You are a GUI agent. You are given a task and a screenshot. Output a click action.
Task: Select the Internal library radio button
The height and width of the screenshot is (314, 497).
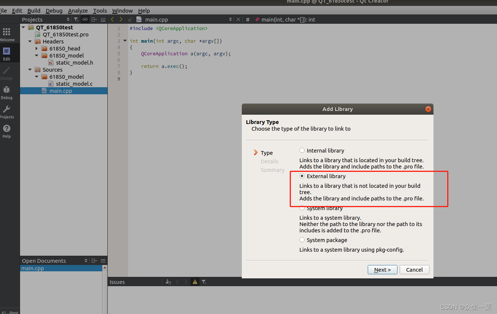pyautogui.click(x=302, y=150)
